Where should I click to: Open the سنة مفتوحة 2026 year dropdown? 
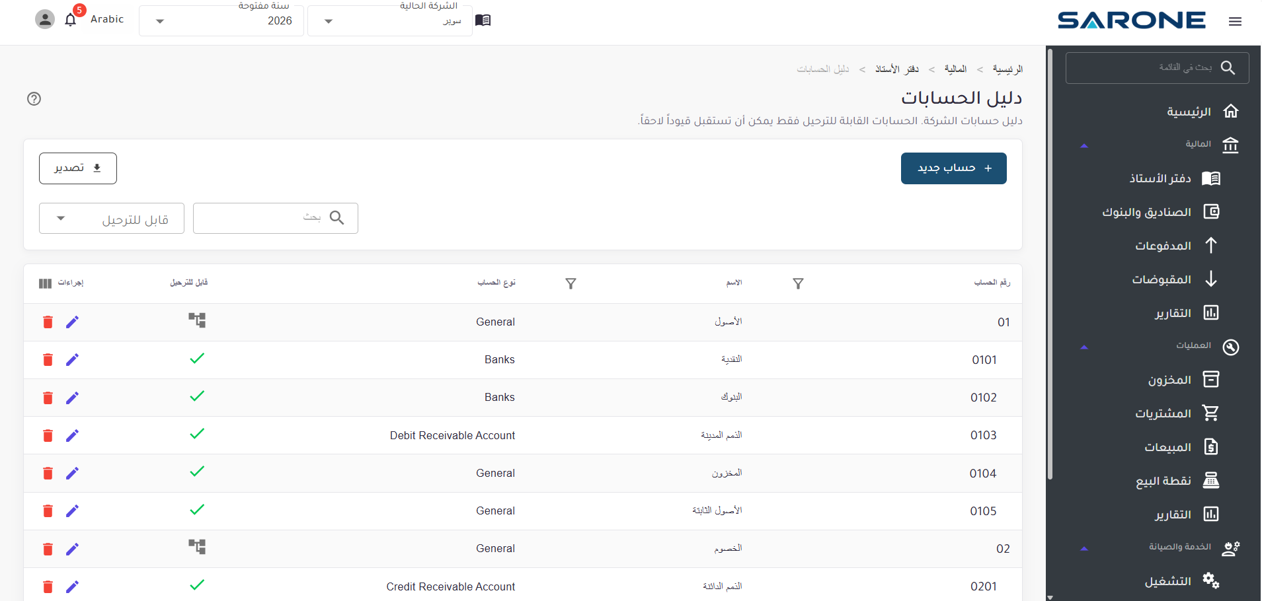click(x=221, y=20)
